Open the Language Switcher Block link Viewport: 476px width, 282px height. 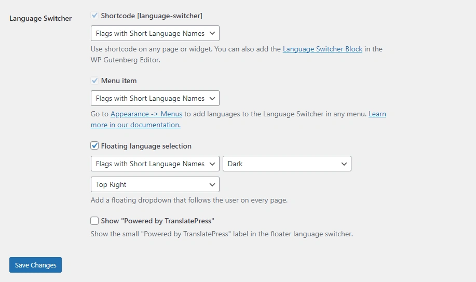[x=322, y=49]
